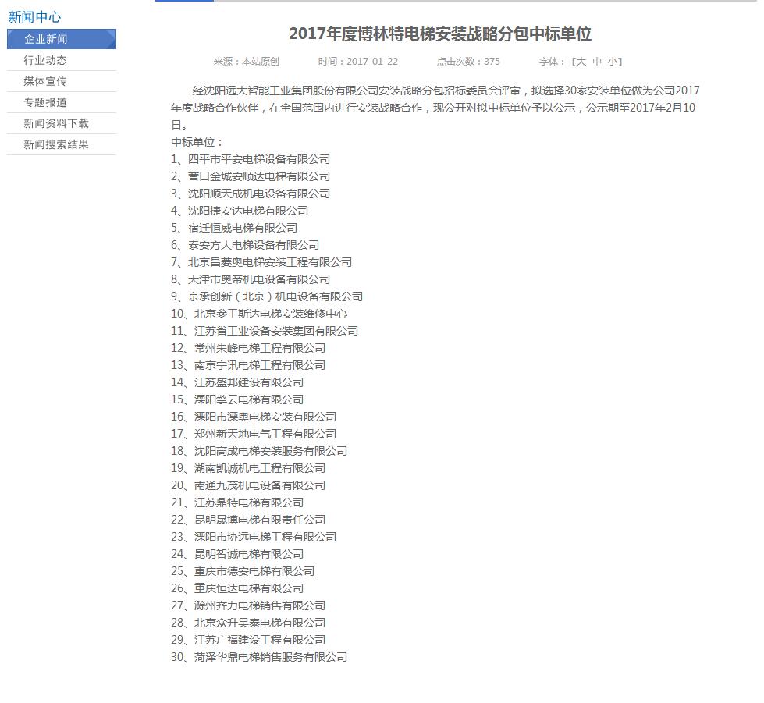764x703 pixels.
Task: Click the article title 2017年度博林特电梯安装战略分包中标单位
Action: click(x=440, y=34)
